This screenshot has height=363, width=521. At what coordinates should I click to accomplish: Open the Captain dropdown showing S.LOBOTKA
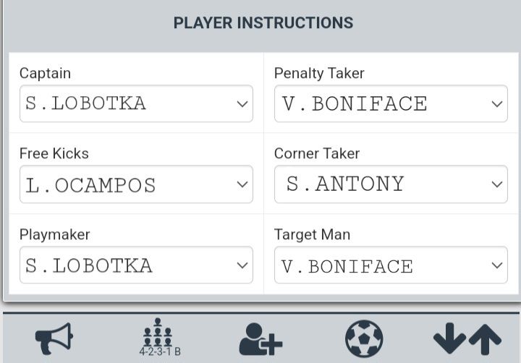tap(136, 103)
